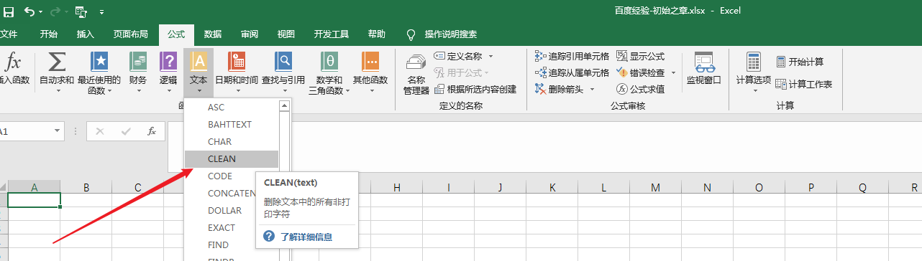Click the 了解详细信息 help link
Viewport: 922px width, 261px height.
pos(306,237)
